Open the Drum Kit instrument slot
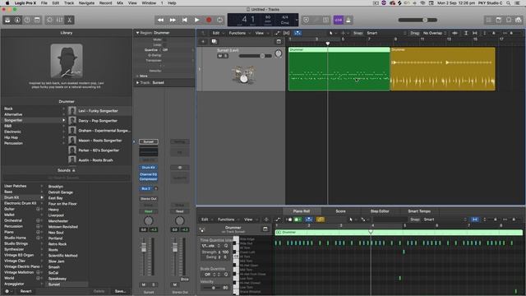 coord(148,167)
